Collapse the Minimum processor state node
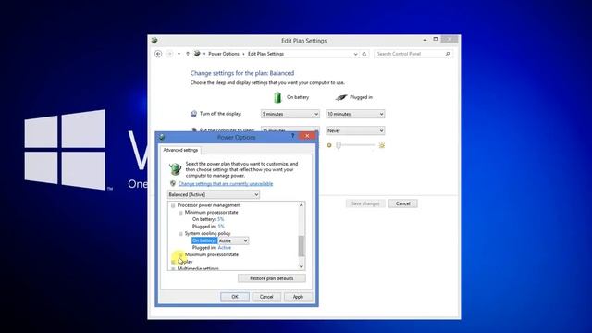Image resolution: width=592 pixels, height=333 pixels. click(x=180, y=213)
